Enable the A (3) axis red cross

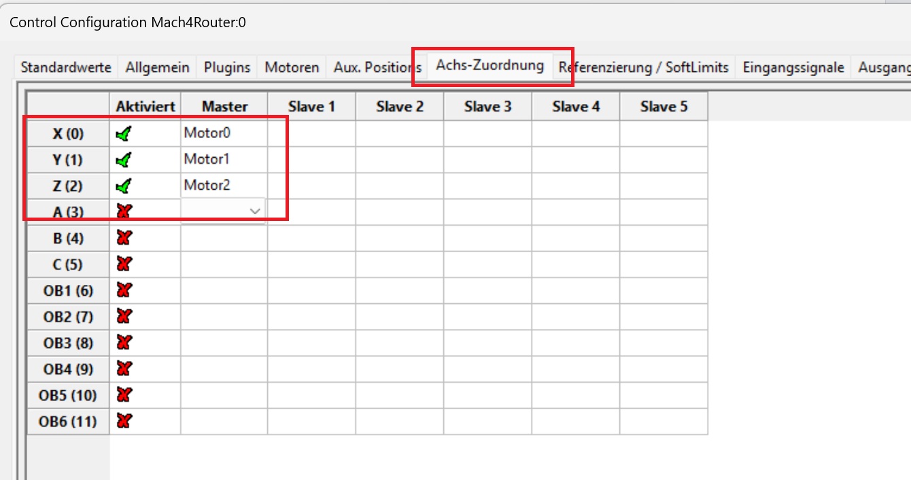[x=124, y=211]
